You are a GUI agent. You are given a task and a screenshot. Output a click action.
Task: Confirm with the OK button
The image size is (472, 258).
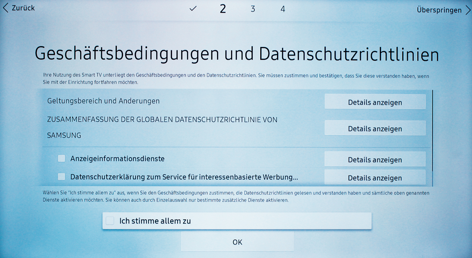237,242
